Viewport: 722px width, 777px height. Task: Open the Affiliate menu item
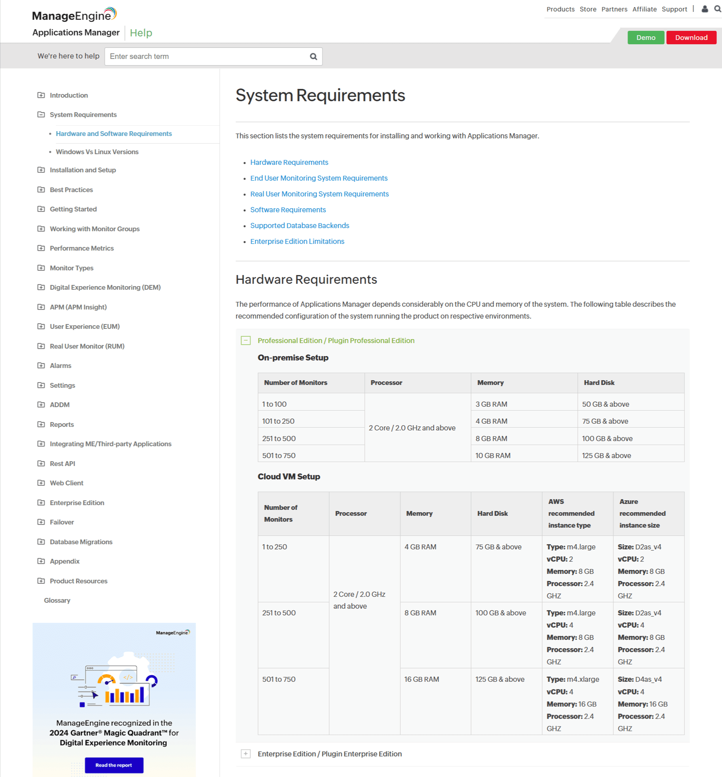pyautogui.click(x=645, y=9)
